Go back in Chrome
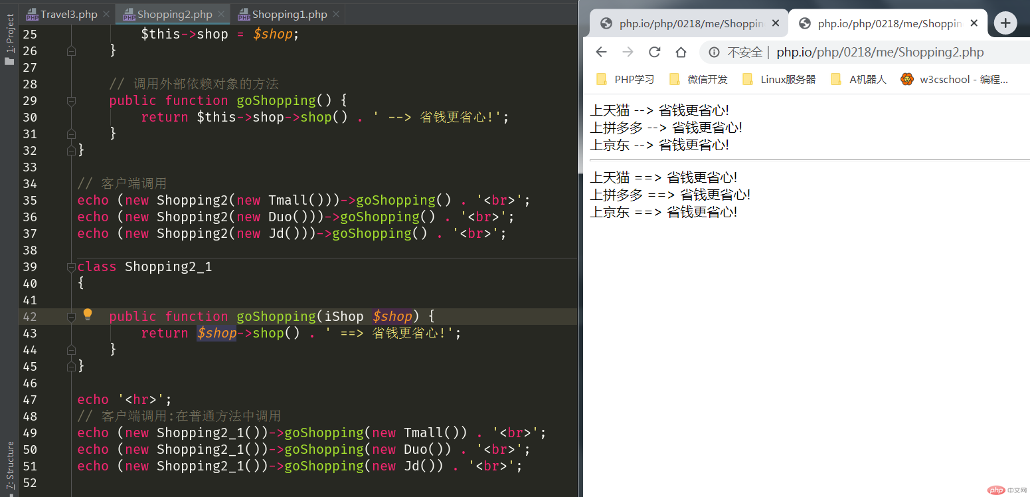This screenshot has height=497, width=1030. (601, 52)
